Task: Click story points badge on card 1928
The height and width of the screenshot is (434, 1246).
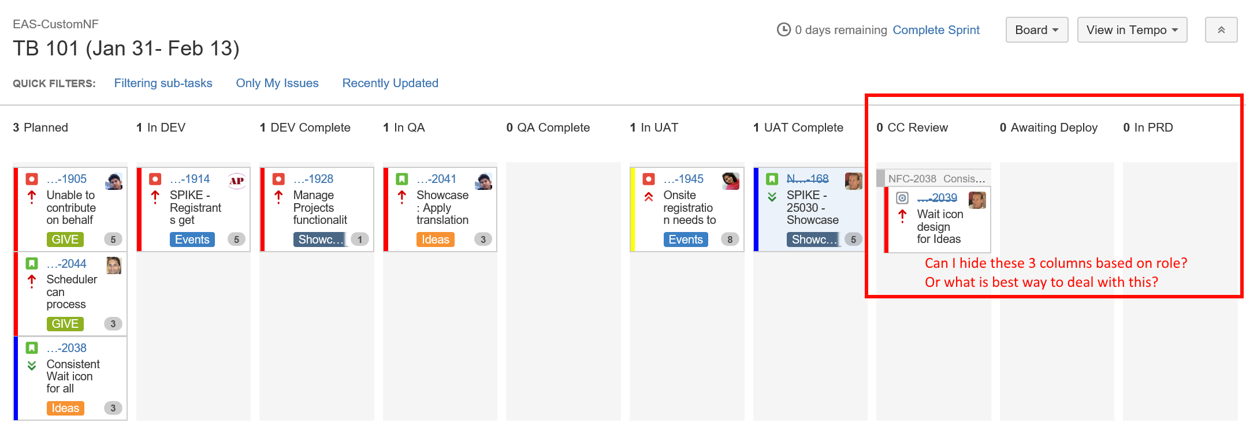Action: click(x=360, y=240)
